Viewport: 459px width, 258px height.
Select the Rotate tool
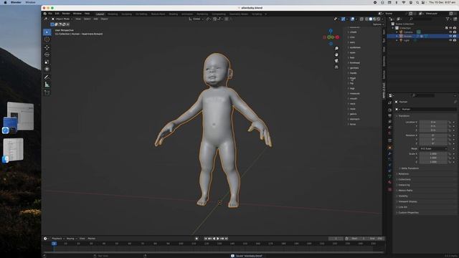47,54
